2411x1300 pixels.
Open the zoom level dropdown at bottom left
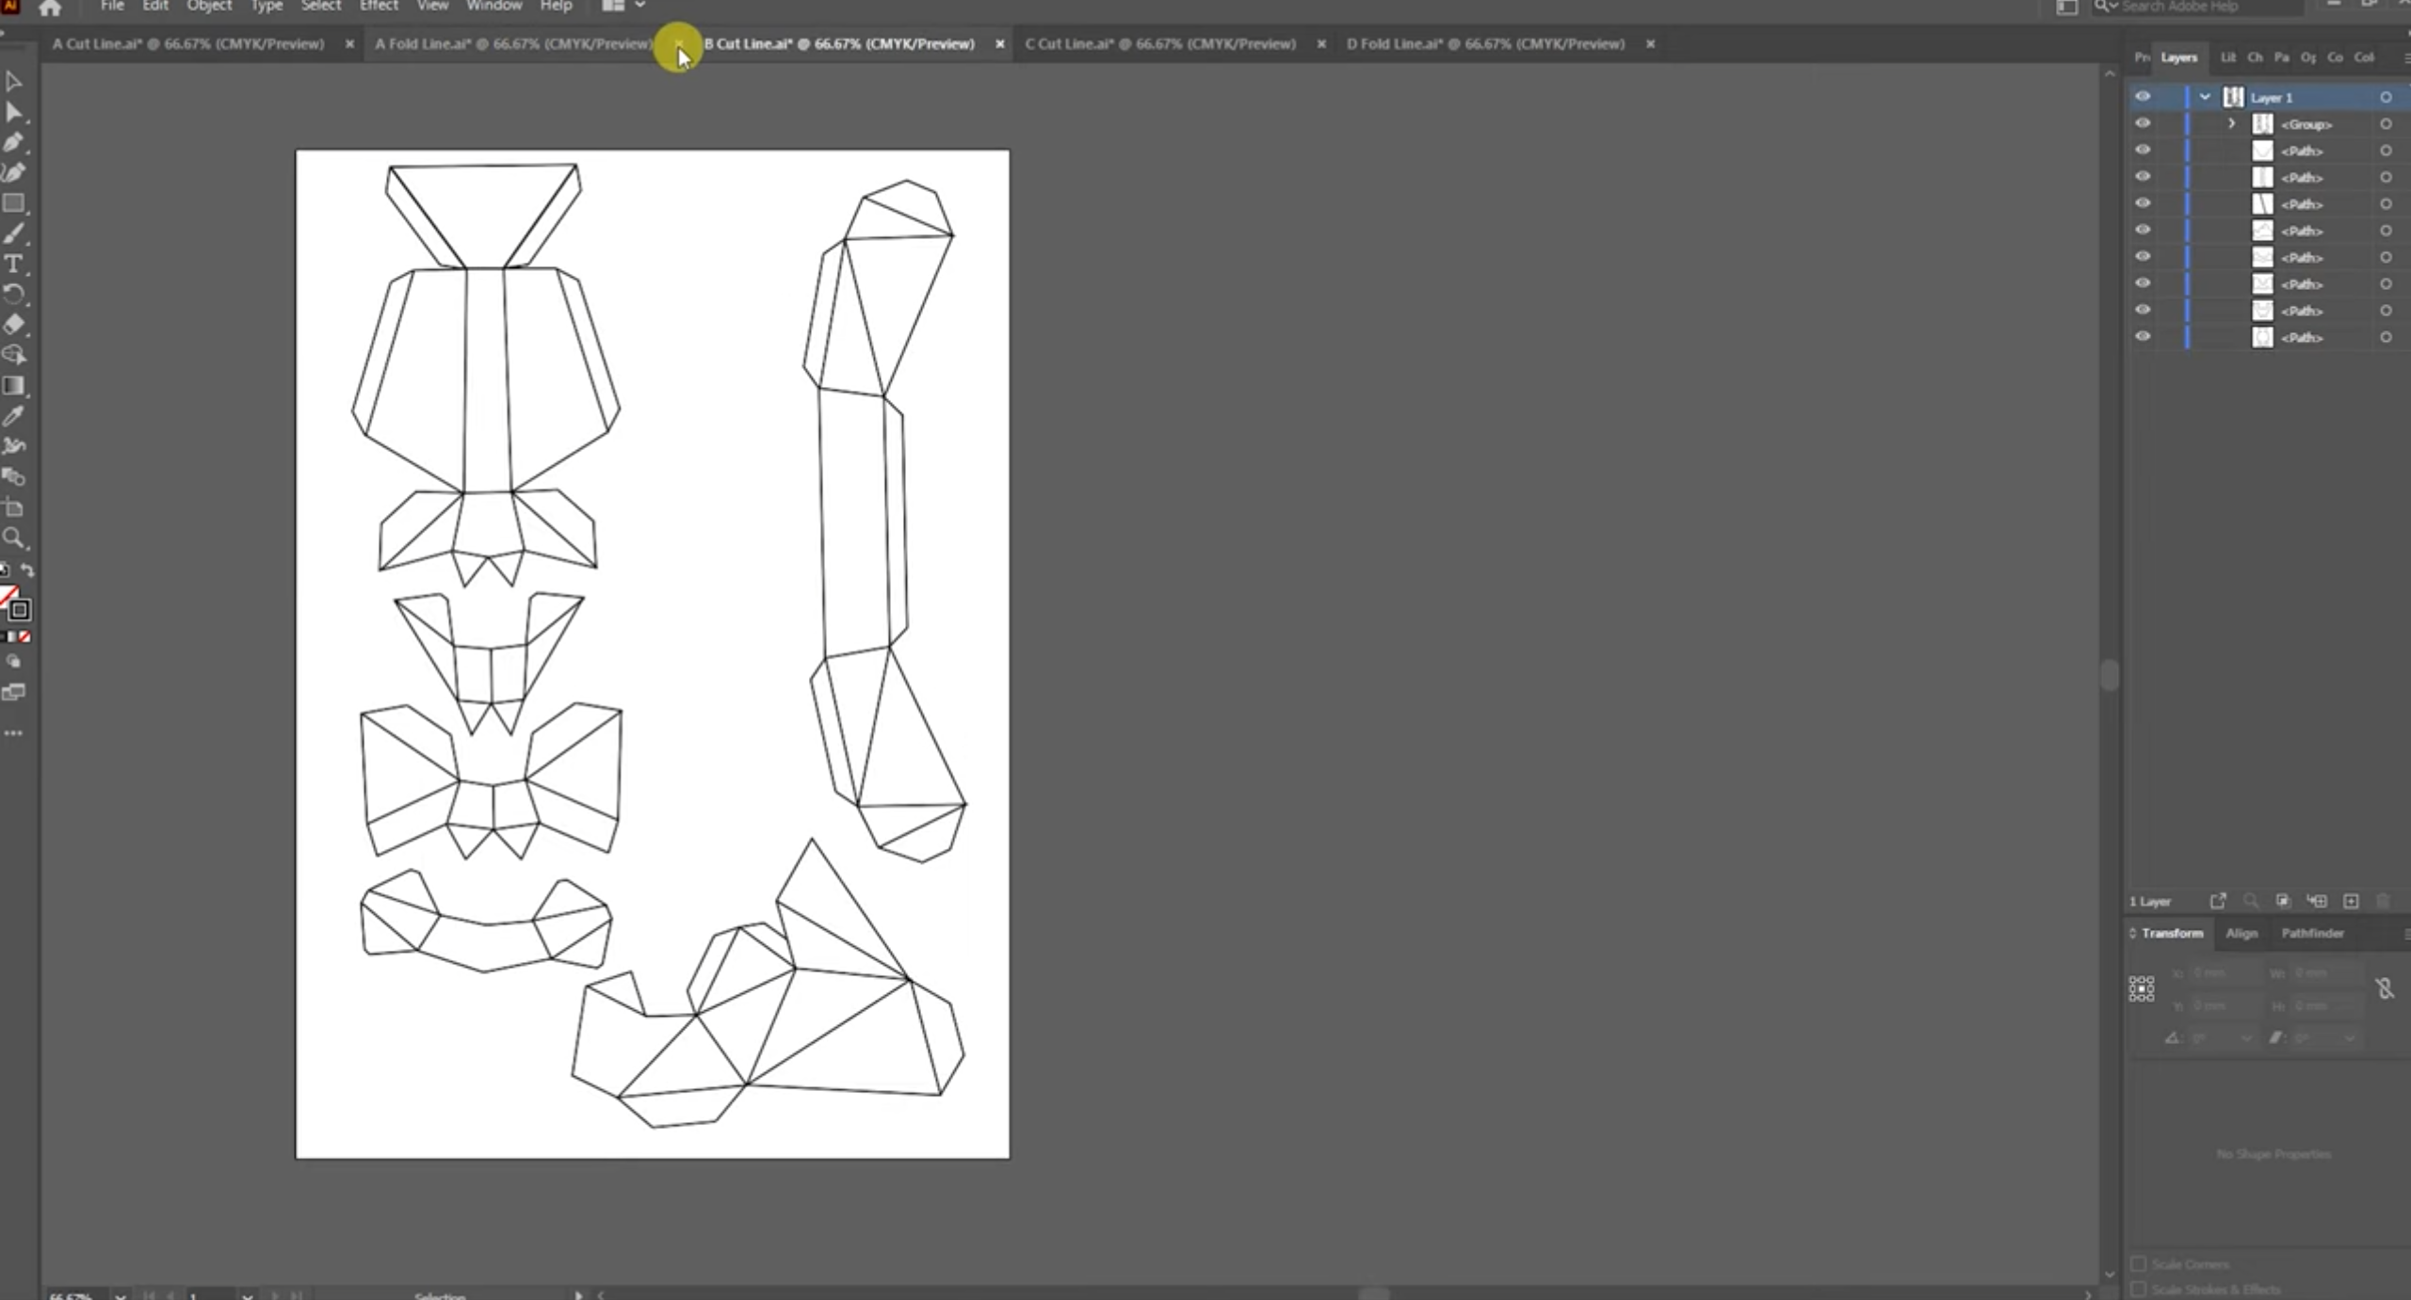click(120, 1295)
